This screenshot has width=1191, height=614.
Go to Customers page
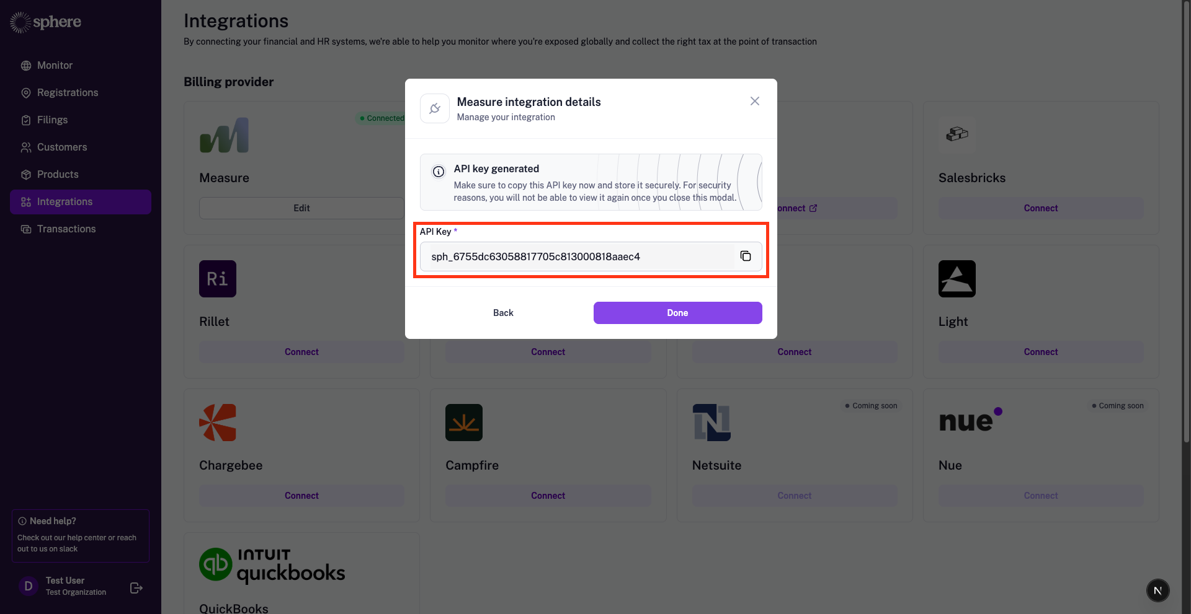tap(62, 147)
